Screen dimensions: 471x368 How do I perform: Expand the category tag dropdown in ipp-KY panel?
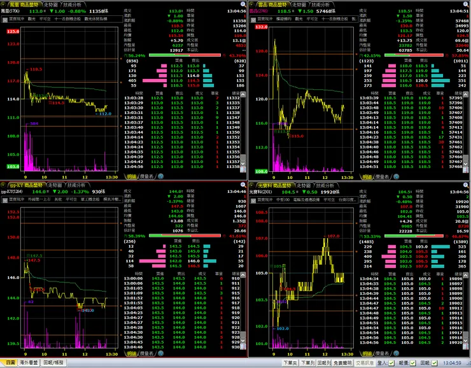(5, 200)
